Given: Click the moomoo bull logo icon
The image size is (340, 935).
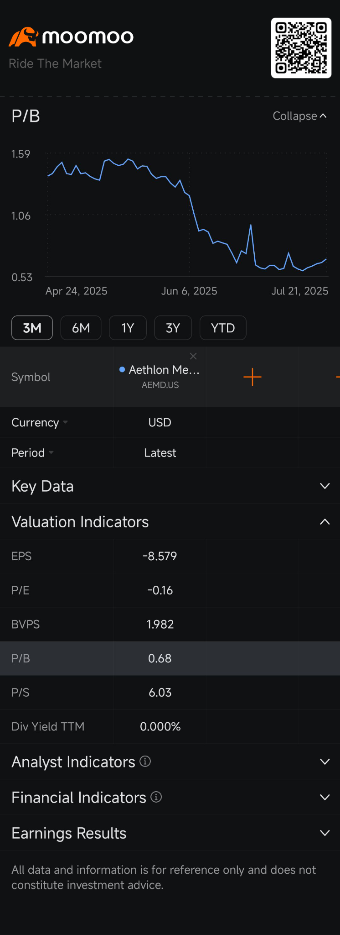Looking at the screenshot, I should tap(23, 37).
